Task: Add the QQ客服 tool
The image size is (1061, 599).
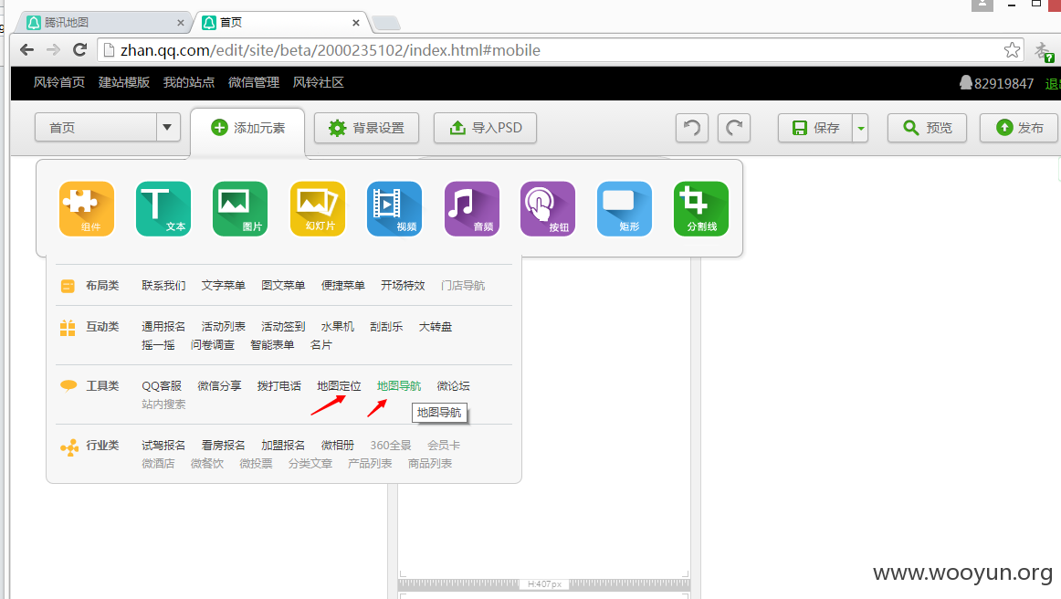Action: coord(162,386)
